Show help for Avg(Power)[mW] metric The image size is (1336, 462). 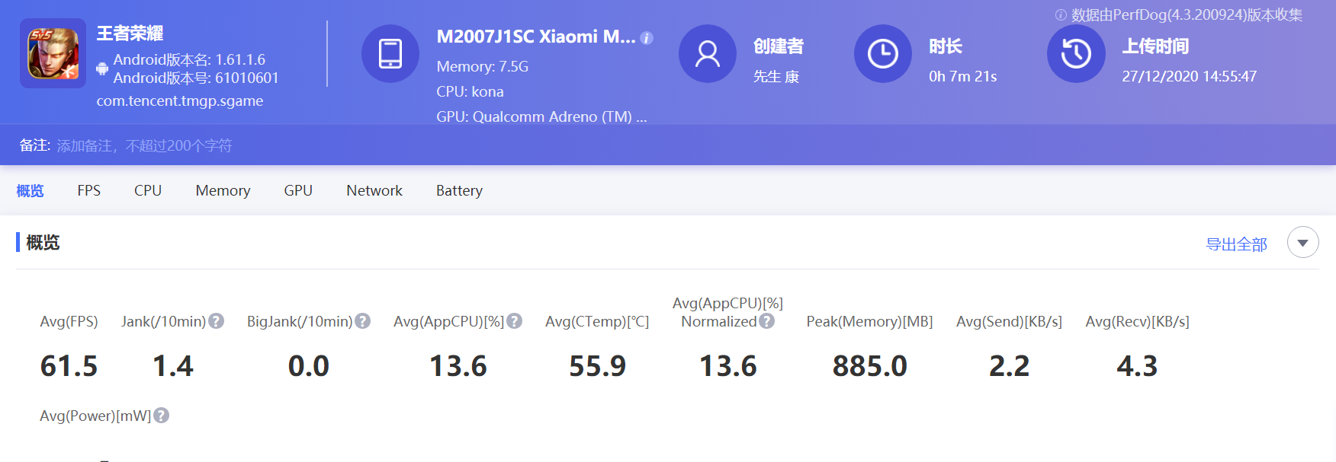point(161,416)
